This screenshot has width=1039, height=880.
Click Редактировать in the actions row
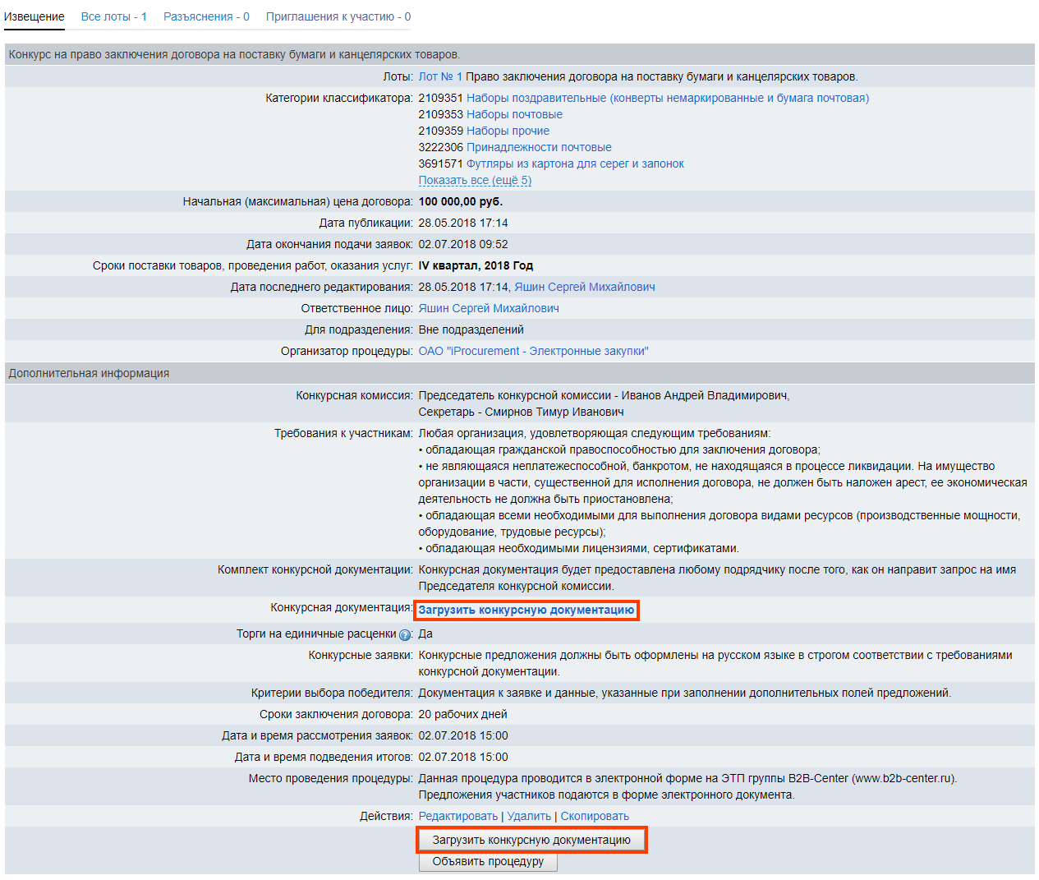tap(458, 816)
